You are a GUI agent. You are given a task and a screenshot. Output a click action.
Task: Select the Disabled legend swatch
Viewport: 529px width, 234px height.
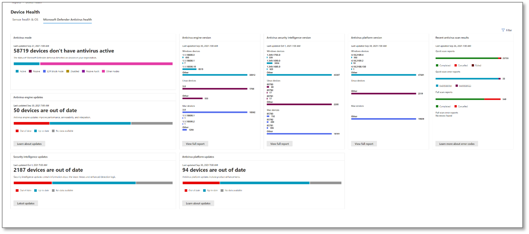[x=68, y=71]
